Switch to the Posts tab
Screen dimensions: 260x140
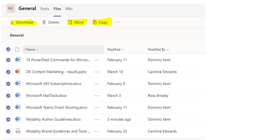[x=45, y=9]
